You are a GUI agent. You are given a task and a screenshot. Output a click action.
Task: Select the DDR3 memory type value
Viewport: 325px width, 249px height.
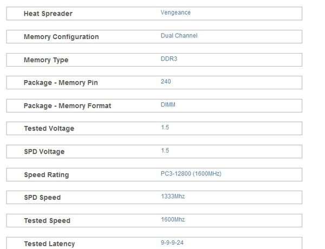click(x=169, y=59)
